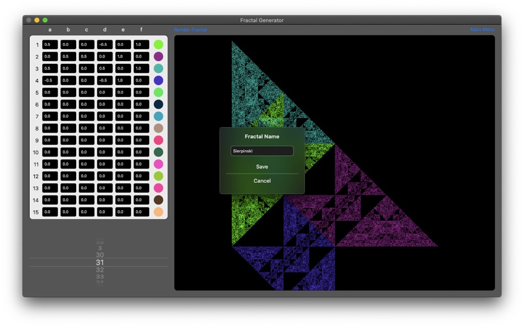Open the row 2 purple color swatch
This screenshot has width=524, height=327.
coord(158,56)
